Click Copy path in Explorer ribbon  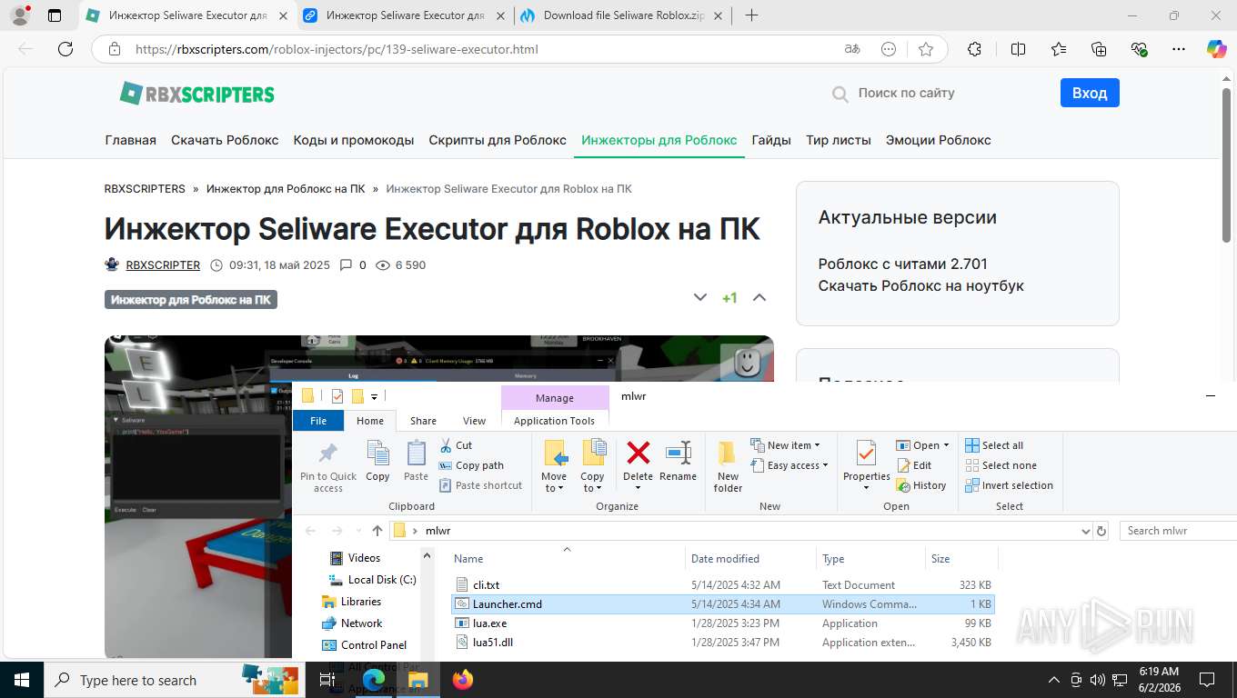(471, 465)
